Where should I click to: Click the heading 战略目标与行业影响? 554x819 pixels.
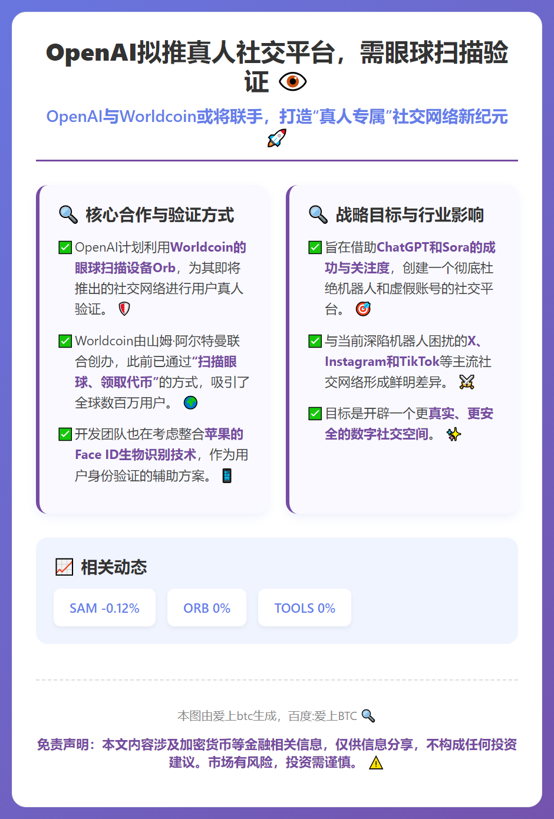point(410,215)
